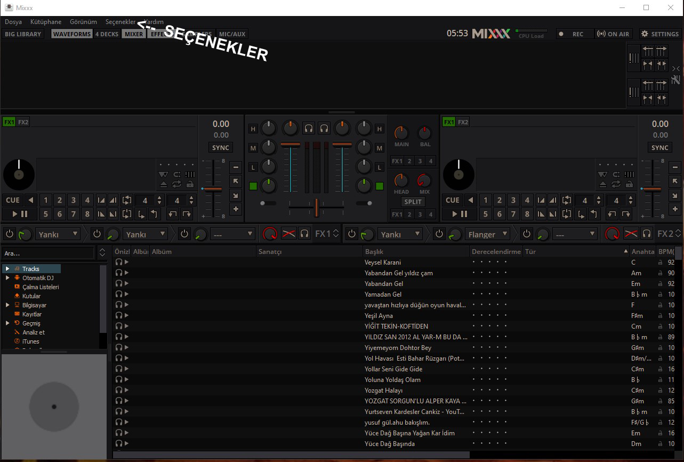Toggle left channel headphone pre-listen icon
684x462 pixels.
(x=308, y=128)
